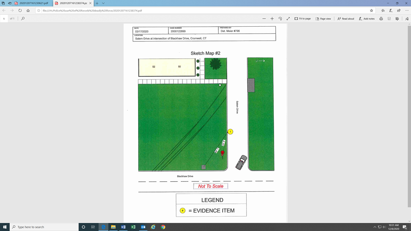Expand the tab preview chevron
The width and height of the screenshot is (411, 231).
[x=103, y=3]
